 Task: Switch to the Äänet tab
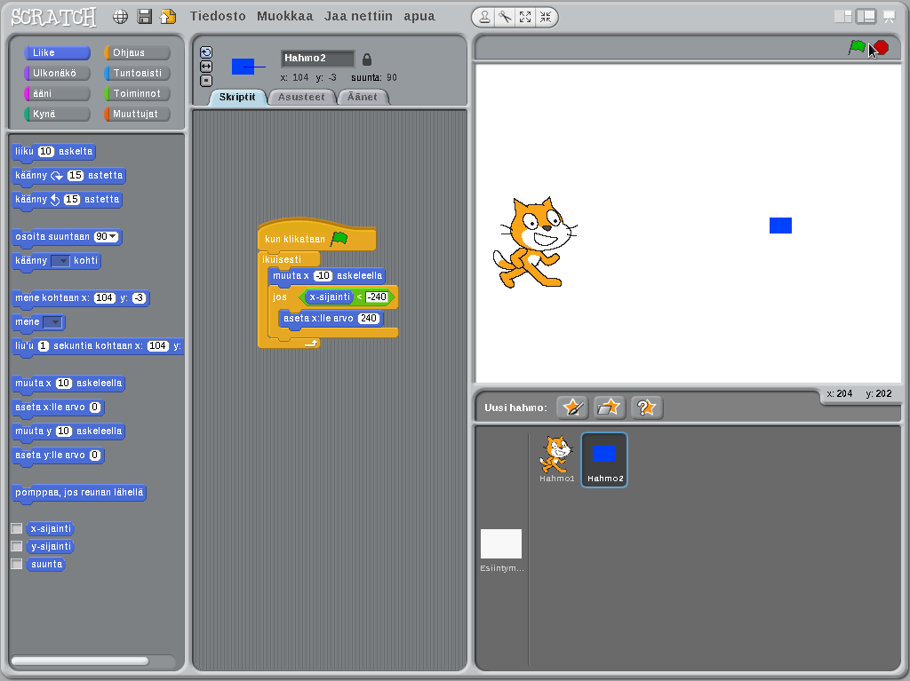coord(363,97)
